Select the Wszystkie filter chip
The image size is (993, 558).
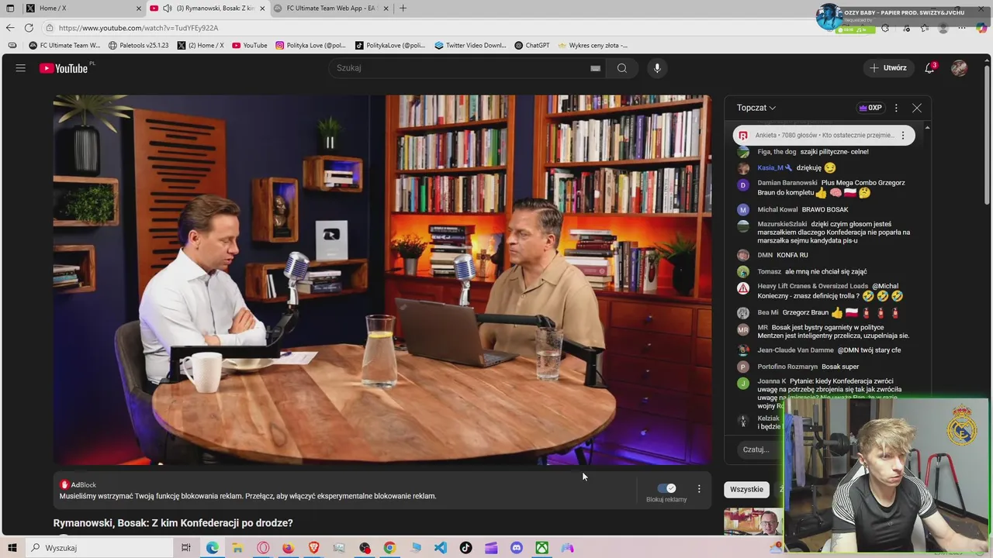pos(746,489)
